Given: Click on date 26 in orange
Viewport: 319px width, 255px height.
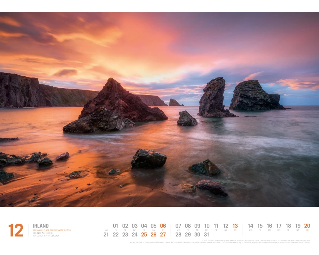Looking at the screenshot, I should tap(153, 235).
